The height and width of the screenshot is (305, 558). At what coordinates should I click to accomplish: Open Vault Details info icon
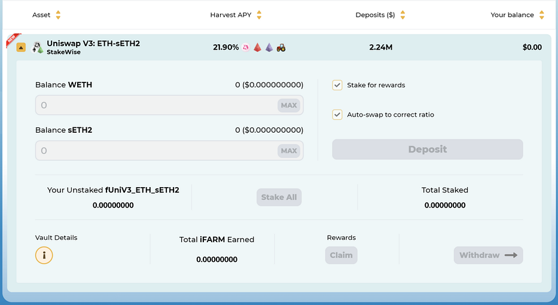[44, 255]
